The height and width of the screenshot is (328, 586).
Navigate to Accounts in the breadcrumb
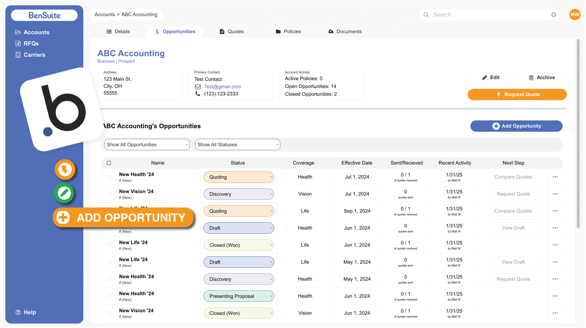[105, 15]
